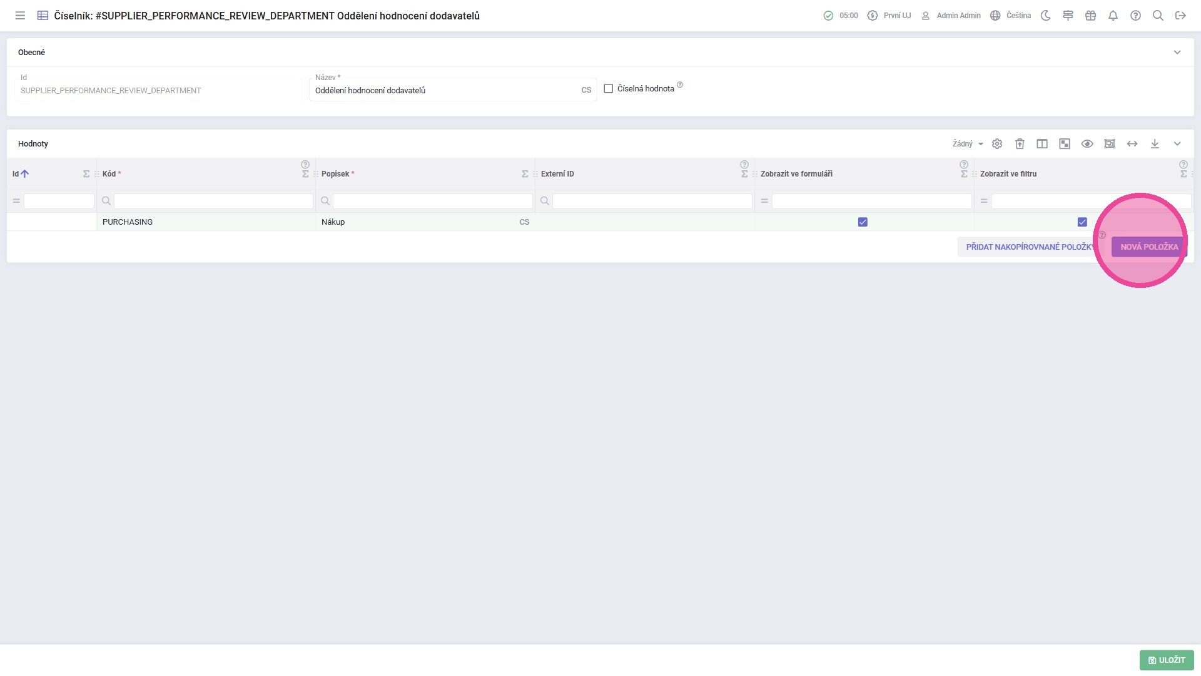Toggle dark mode moon icon
The height and width of the screenshot is (676, 1201).
point(1045,16)
